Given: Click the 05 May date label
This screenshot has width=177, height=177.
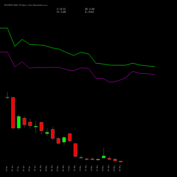Looking at the screenshot, I should point(46,169).
